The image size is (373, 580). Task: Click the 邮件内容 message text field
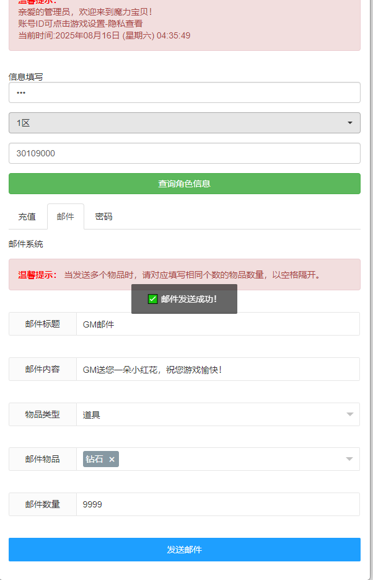217,368
